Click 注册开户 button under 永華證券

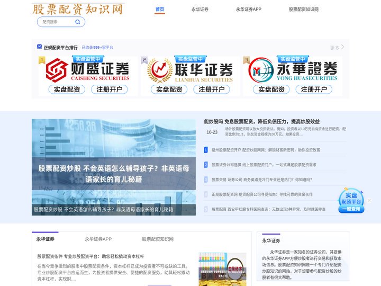coord(314,90)
